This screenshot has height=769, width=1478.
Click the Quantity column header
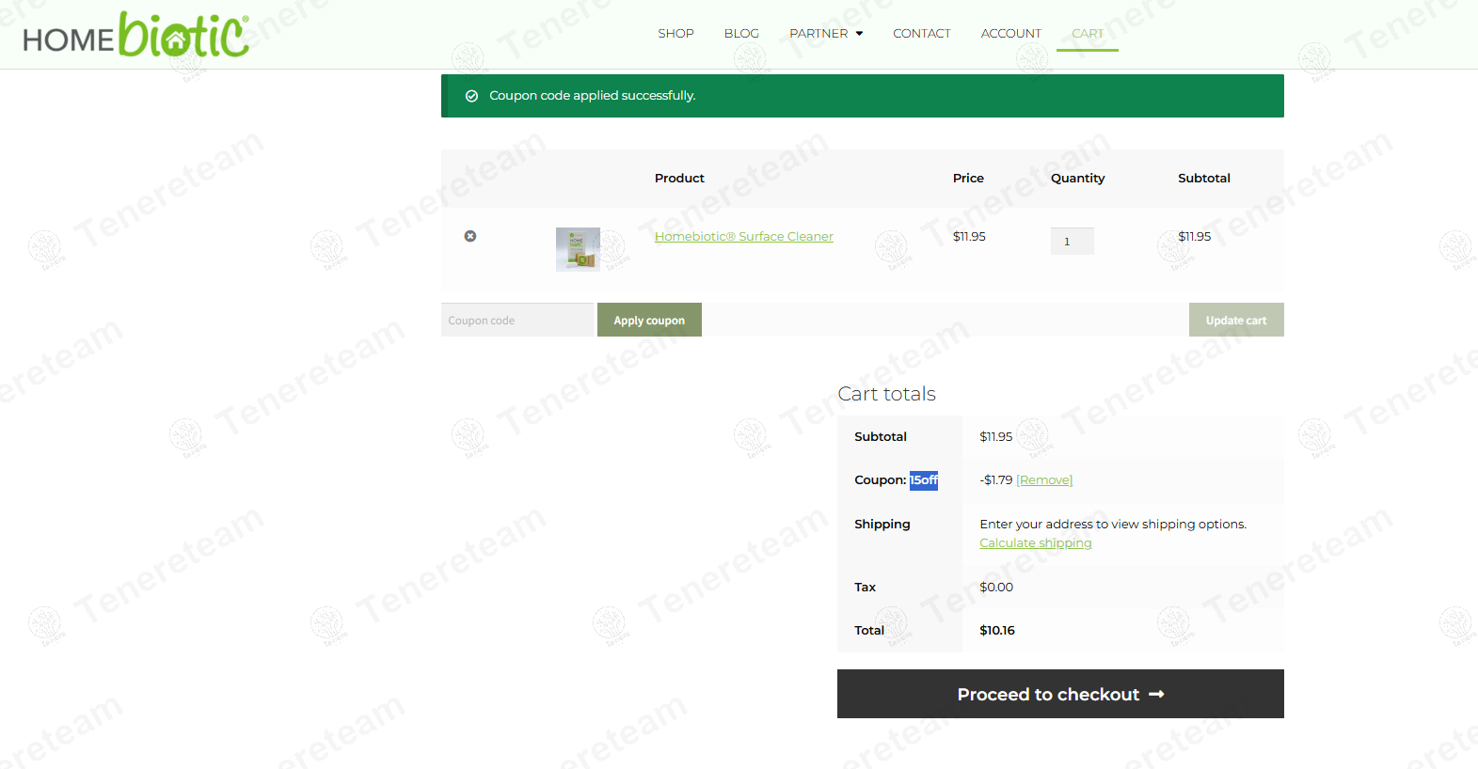(1078, 178)
